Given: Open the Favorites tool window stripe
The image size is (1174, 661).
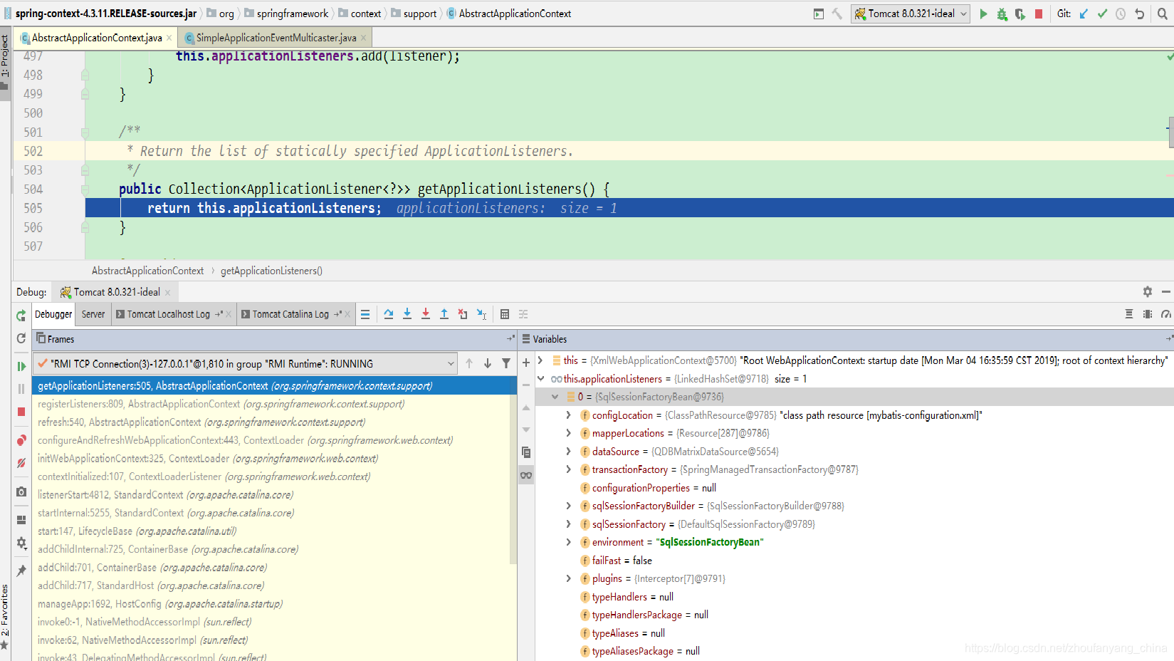Looking at the screenshot, I should [x=5, y=617].
